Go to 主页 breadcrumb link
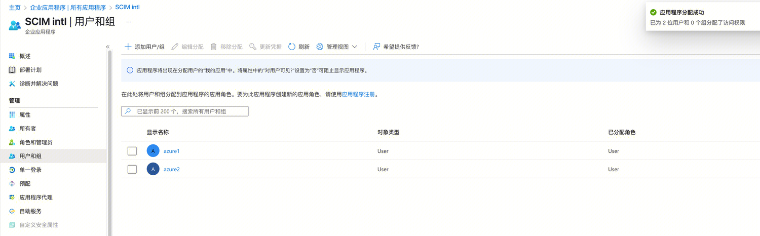Image resolution: width=760 pixels, height=236 pixels. 15,8
